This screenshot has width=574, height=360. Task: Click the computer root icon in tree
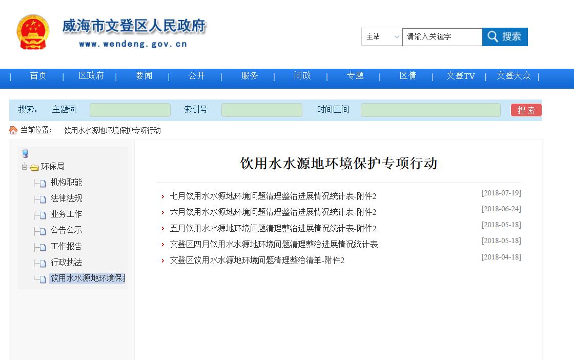tap(25, 153)
